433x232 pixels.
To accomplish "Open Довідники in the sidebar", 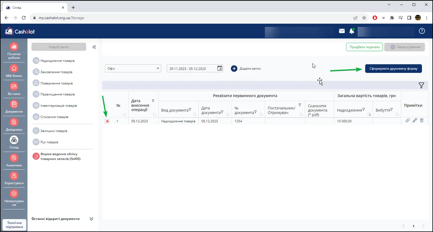I will (14, 125).
